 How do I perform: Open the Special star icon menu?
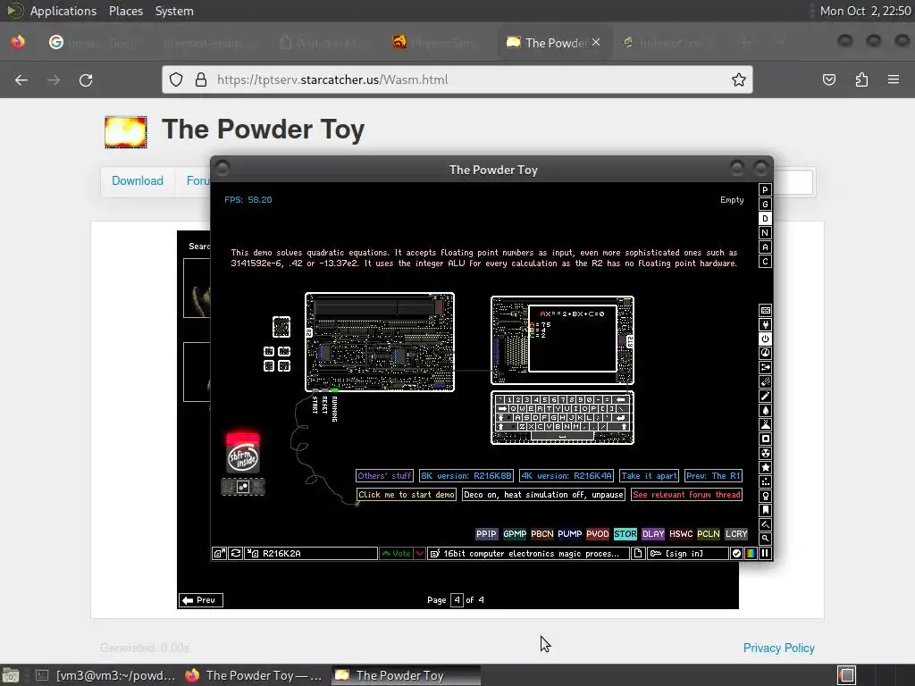coord(765,467)
